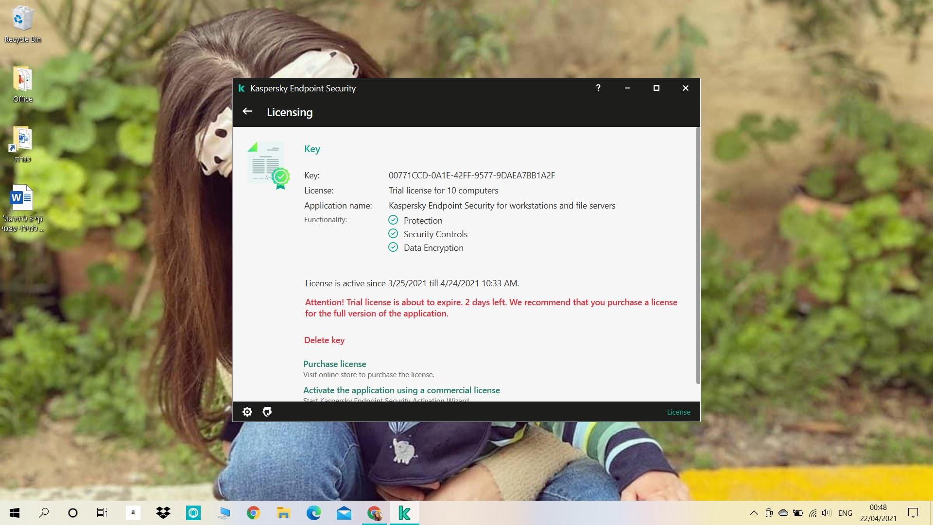Open OneDrive cloud tray icon
This screenshot has height=525, width=933.
(x=783, y=513)
